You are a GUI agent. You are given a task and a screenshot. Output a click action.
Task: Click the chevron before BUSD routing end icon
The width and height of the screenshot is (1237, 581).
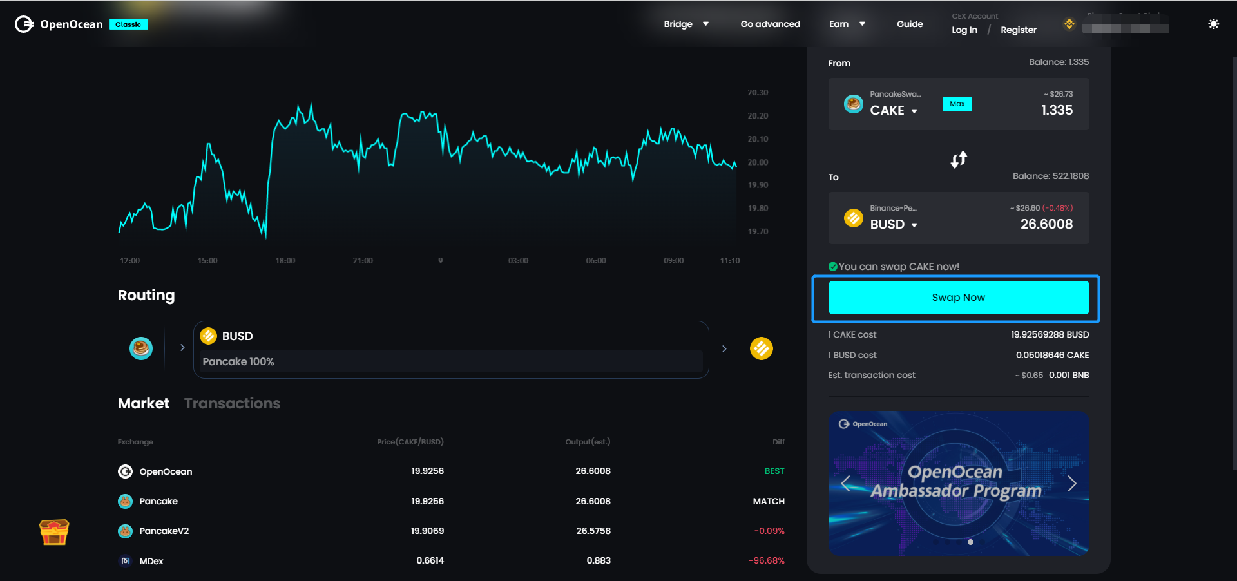click(x=724, y=348)
